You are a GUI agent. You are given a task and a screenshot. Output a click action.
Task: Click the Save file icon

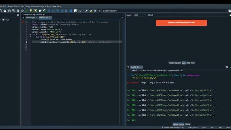9,11
